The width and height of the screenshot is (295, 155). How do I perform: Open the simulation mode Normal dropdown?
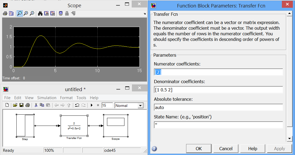(141, 106)
